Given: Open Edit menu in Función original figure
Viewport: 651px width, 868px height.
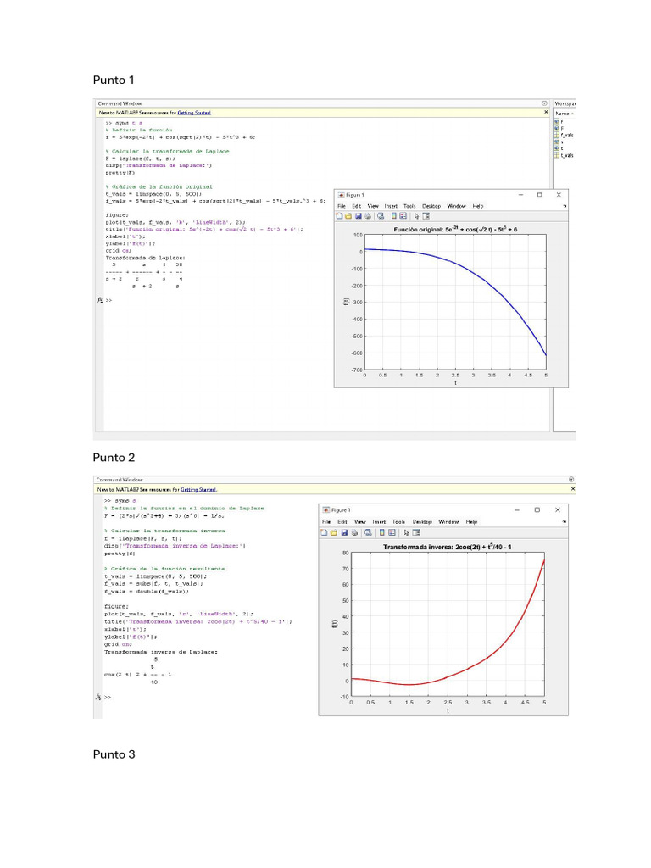Looking at the screenshot, I should [x=357, y=206].
